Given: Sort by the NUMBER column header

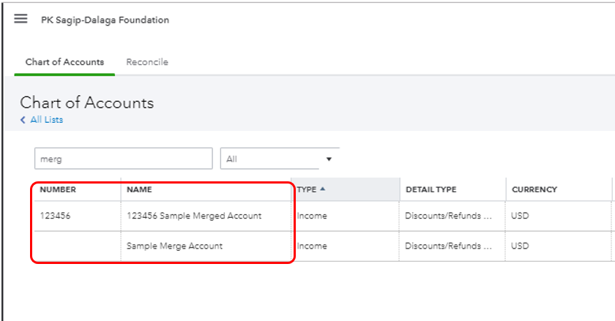Looking at the screenshot, I should 58,190.
